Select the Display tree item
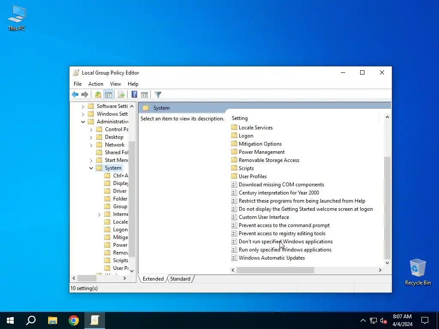The image size is (439, 329). [116, 183]
